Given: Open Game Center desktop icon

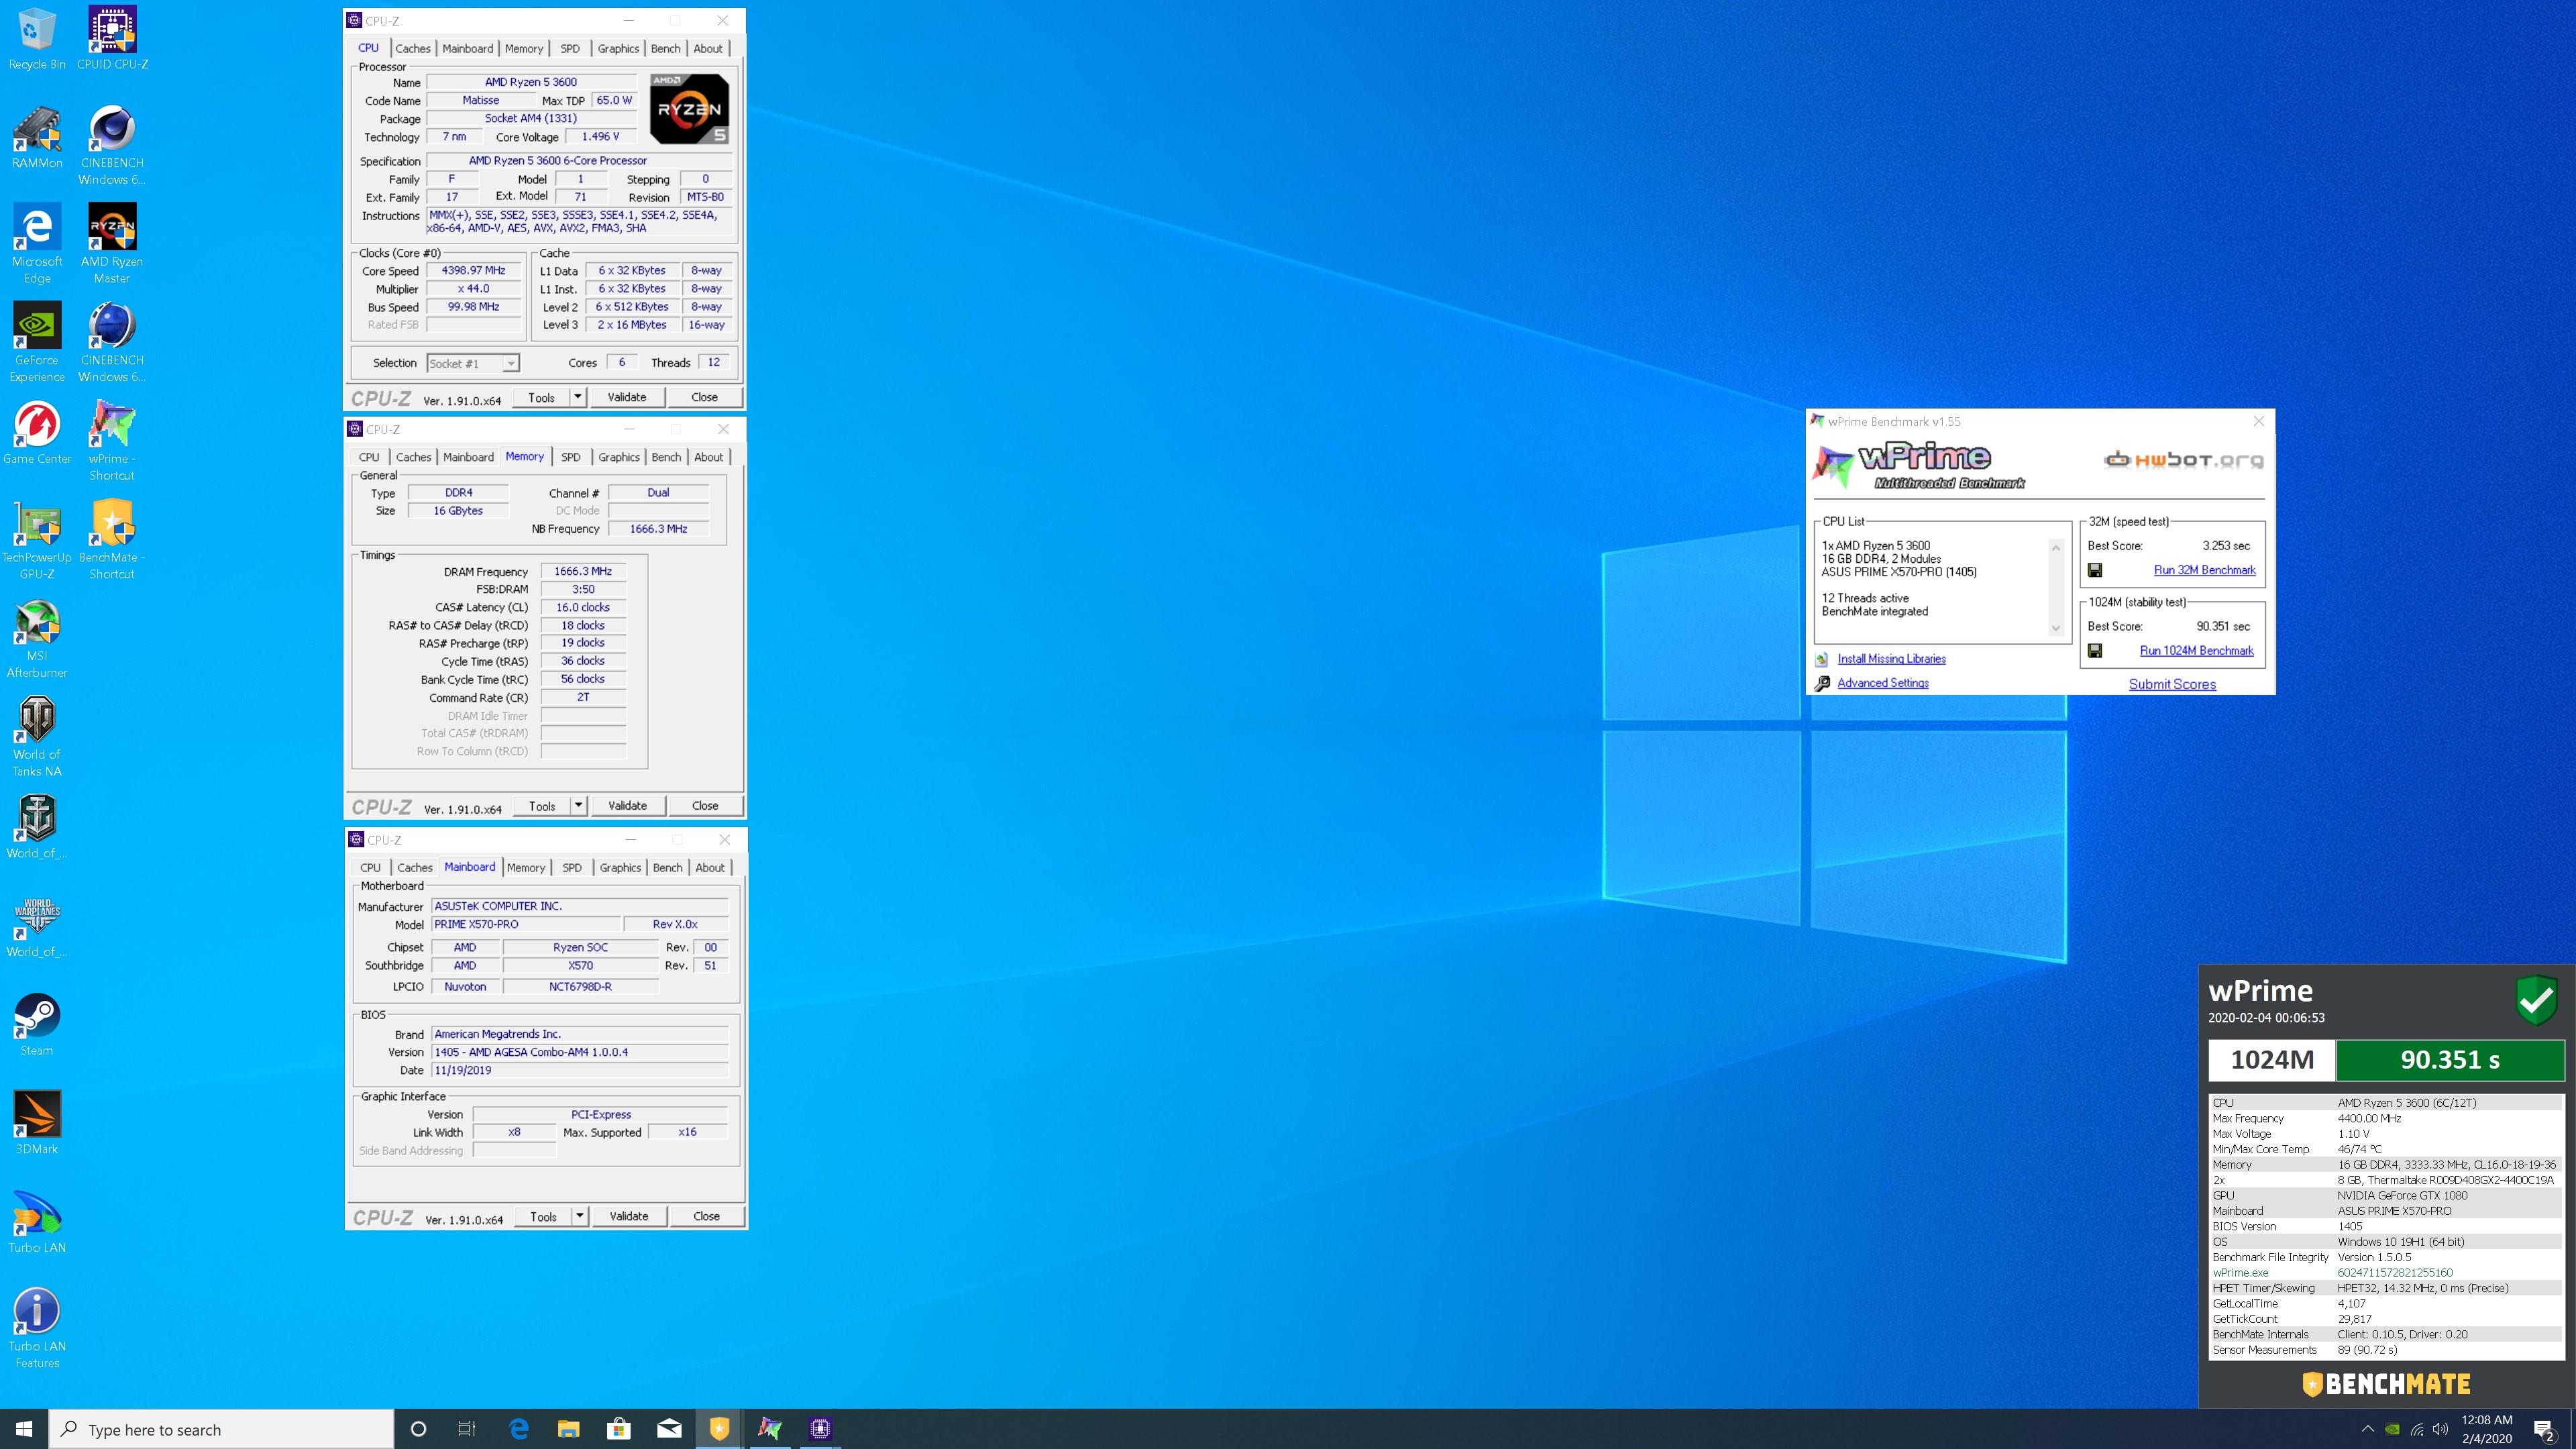Looking at the screenshot, I should (37, 433).
